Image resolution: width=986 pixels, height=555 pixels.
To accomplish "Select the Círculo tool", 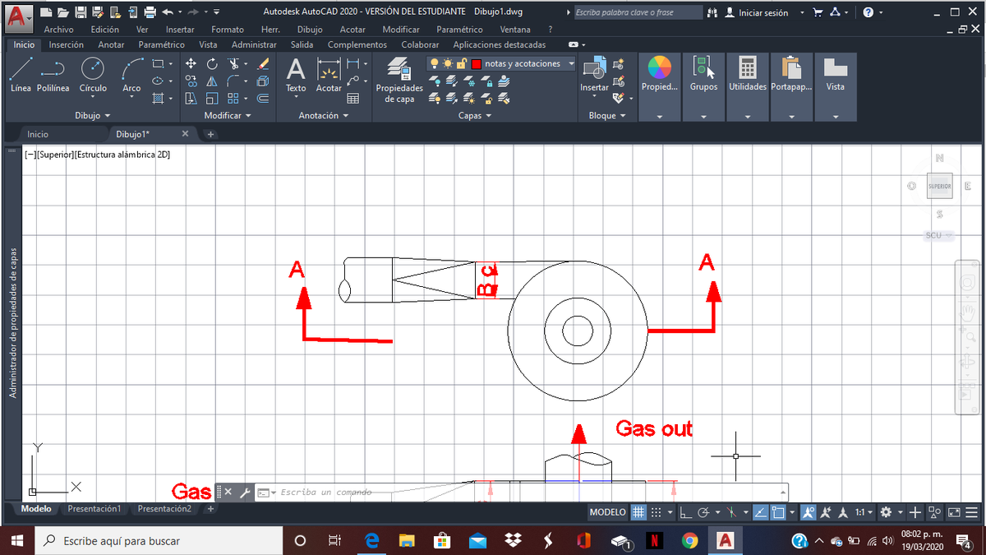I will tap(93, 74).
